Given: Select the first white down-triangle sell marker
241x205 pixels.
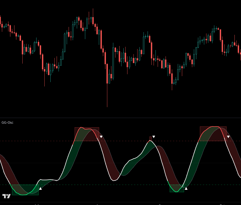Looking at the screenshot, I should (x=101, y=137).
